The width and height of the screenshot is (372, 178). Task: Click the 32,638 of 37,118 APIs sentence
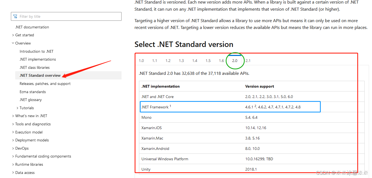[x=194, y=73]
